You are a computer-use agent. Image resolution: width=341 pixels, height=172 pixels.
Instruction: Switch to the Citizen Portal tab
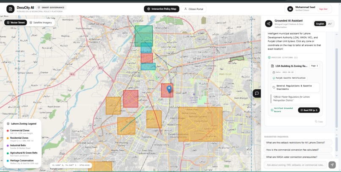pos(193,9)
